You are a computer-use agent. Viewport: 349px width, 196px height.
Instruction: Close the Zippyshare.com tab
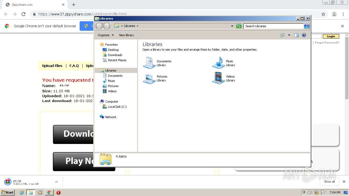[x=63, y=5]
